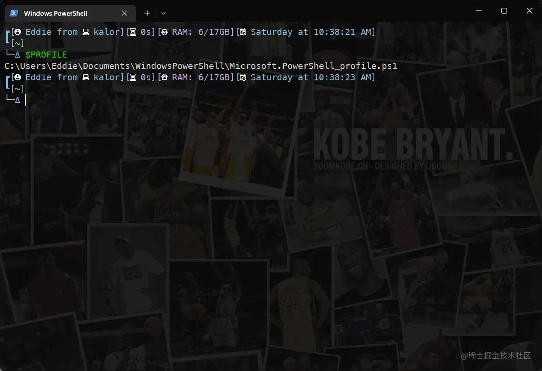The image size is (542, 371).
Task: Click the calendar clock icon in second prompt
Action: coord(243,77)
